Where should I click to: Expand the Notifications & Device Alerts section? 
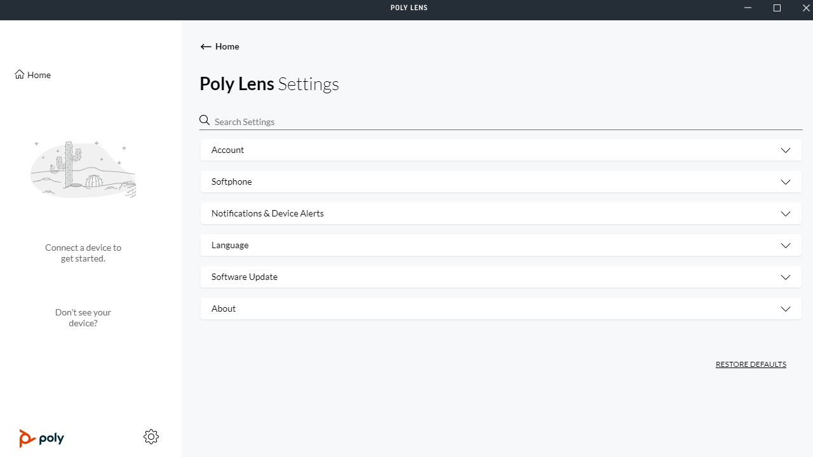[x=501, y=213]
